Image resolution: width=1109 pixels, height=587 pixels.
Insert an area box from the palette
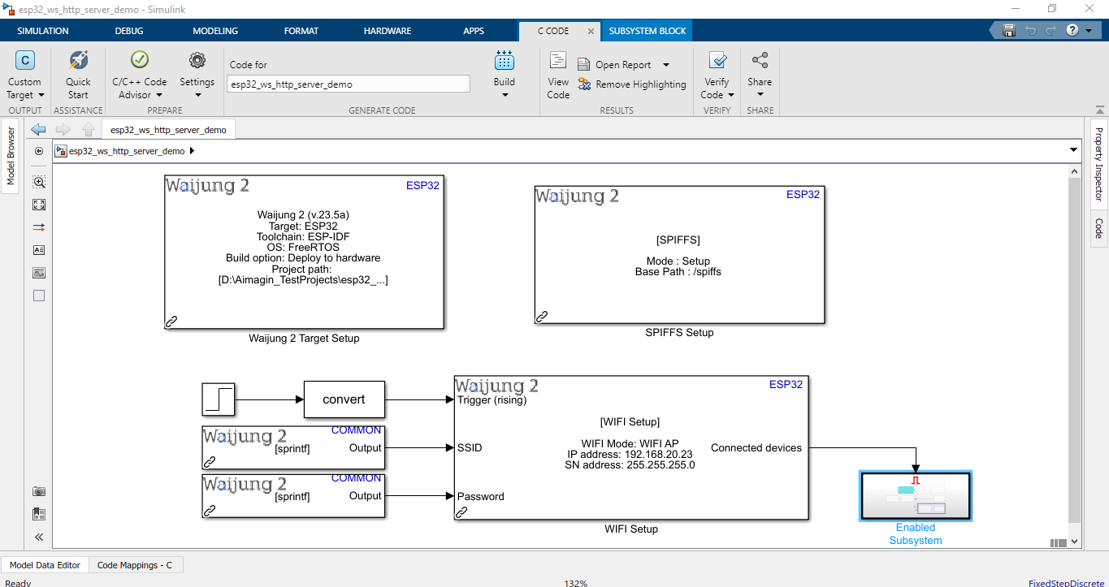coord(39,296)
